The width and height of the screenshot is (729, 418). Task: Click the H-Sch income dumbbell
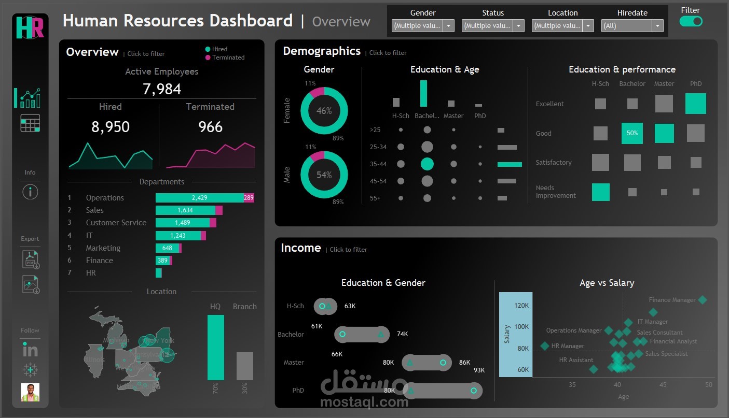coord(325,306)
